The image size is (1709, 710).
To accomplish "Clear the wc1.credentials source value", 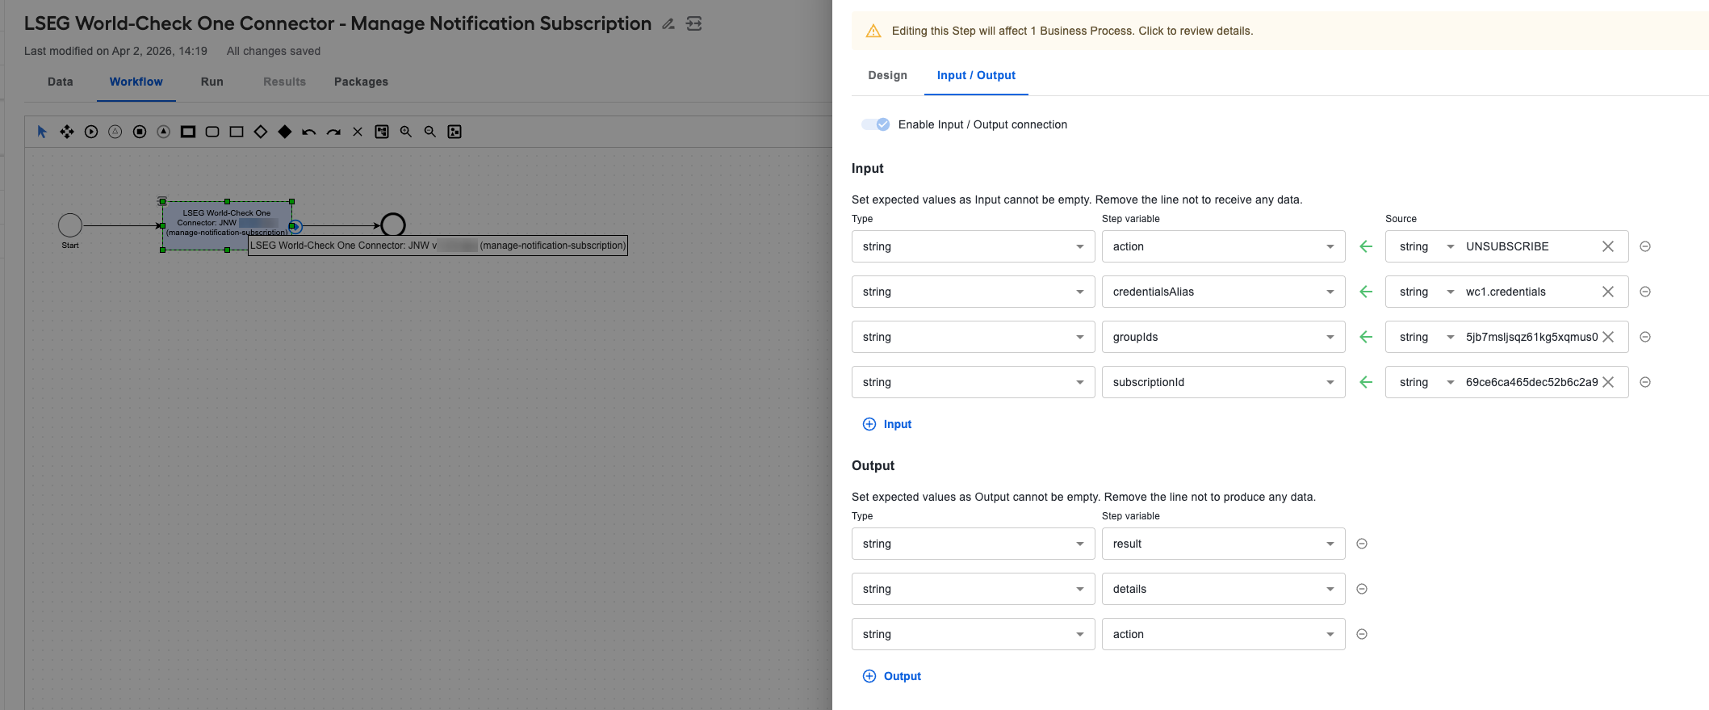I will (x=1608, y=292).
